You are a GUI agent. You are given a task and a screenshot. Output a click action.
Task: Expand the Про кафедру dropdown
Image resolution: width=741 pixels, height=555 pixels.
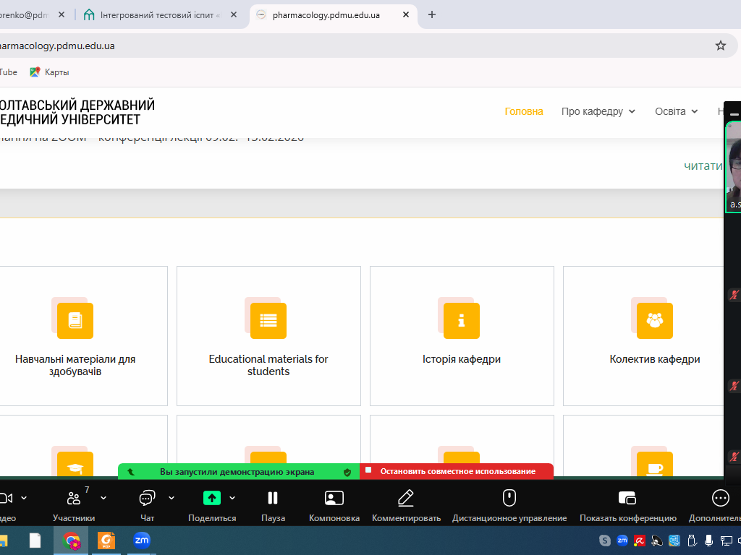click(x=598, y=111)
